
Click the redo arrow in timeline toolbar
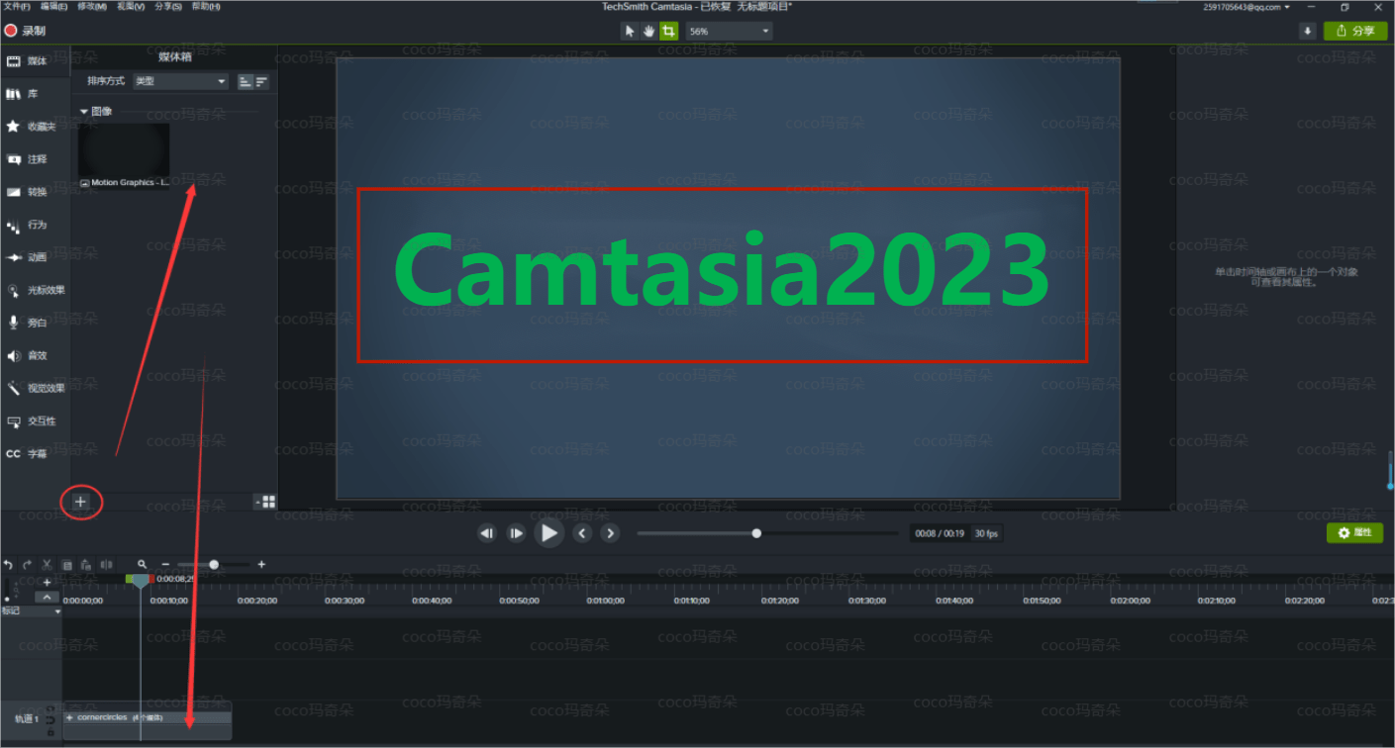coord(28,564)
